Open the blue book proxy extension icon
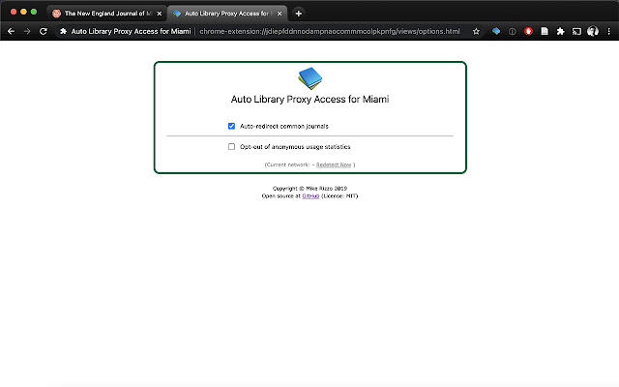The width and height of the screenshot is (619, 387). 496,31
